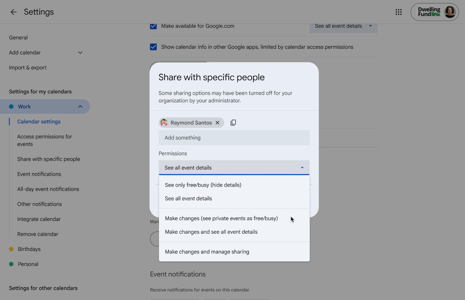Open Import & export settings
The height and width of the screenshot is (300, 465).
click(x=28, y=68)
